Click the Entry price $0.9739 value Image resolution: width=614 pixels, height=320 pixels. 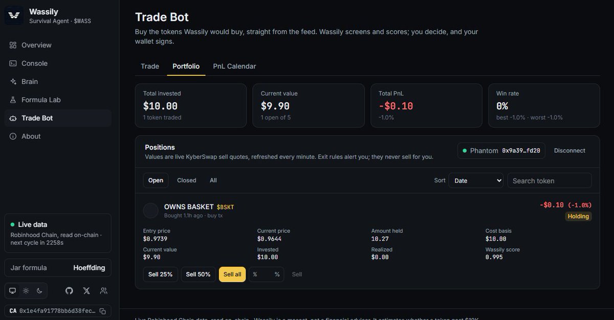155,239
